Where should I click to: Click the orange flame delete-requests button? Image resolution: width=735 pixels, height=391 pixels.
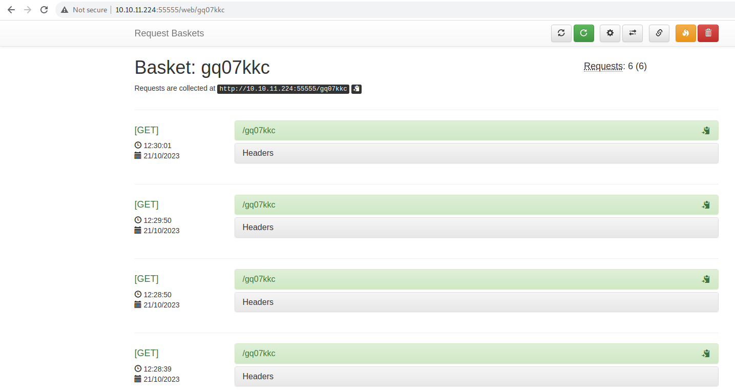686,33
